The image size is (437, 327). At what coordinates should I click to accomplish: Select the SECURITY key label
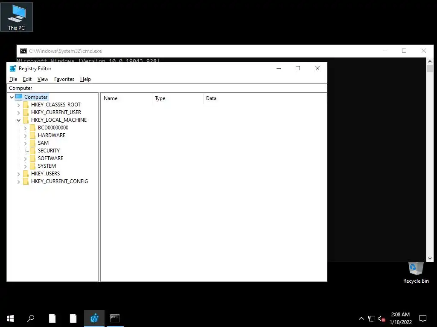49,150
